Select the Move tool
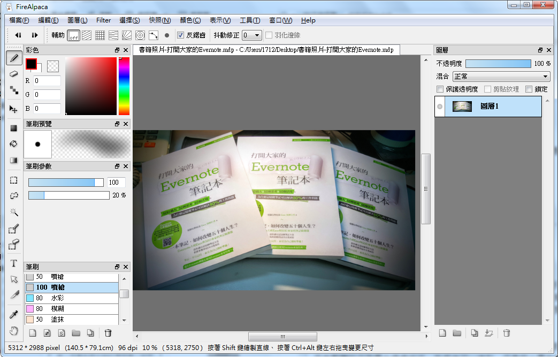Viewport: 558px width, 357px height. (14, 109)
